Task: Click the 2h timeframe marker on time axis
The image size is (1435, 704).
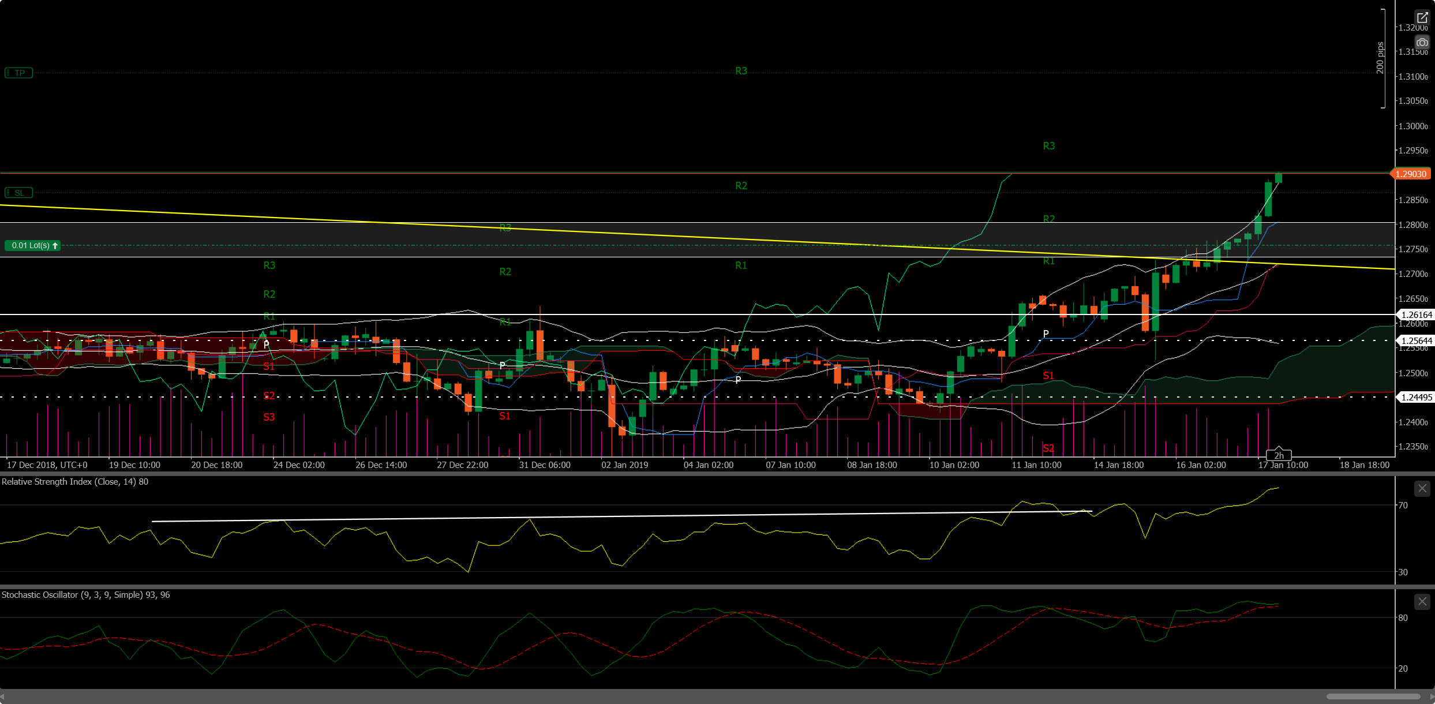Action: (x=1279, y=455)
